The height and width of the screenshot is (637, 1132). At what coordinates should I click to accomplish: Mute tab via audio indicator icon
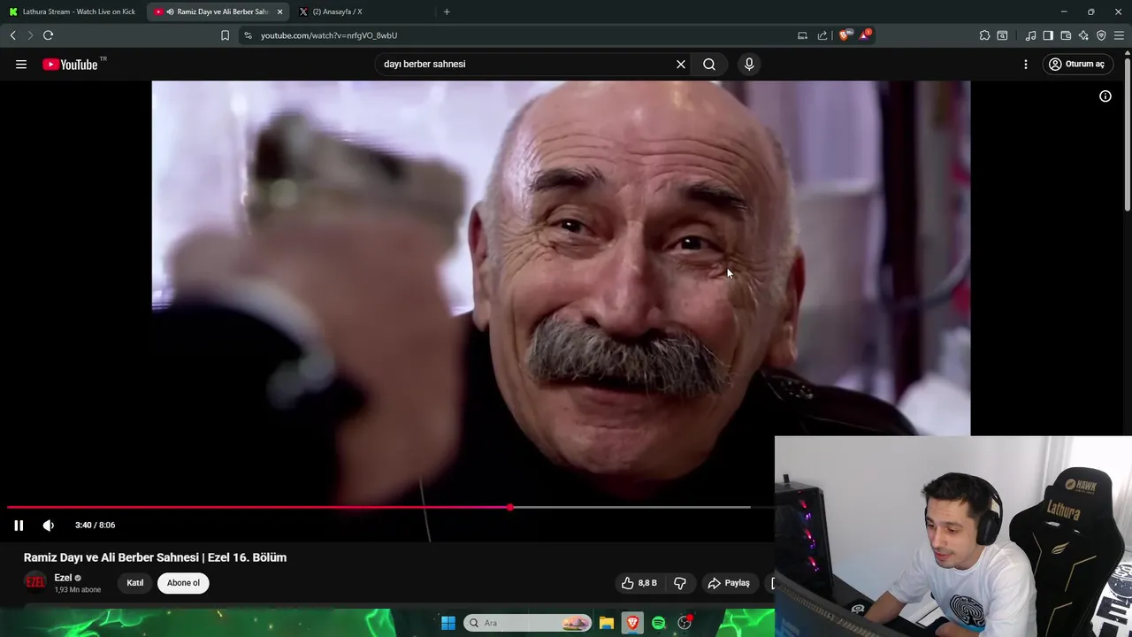coord(170,12)
